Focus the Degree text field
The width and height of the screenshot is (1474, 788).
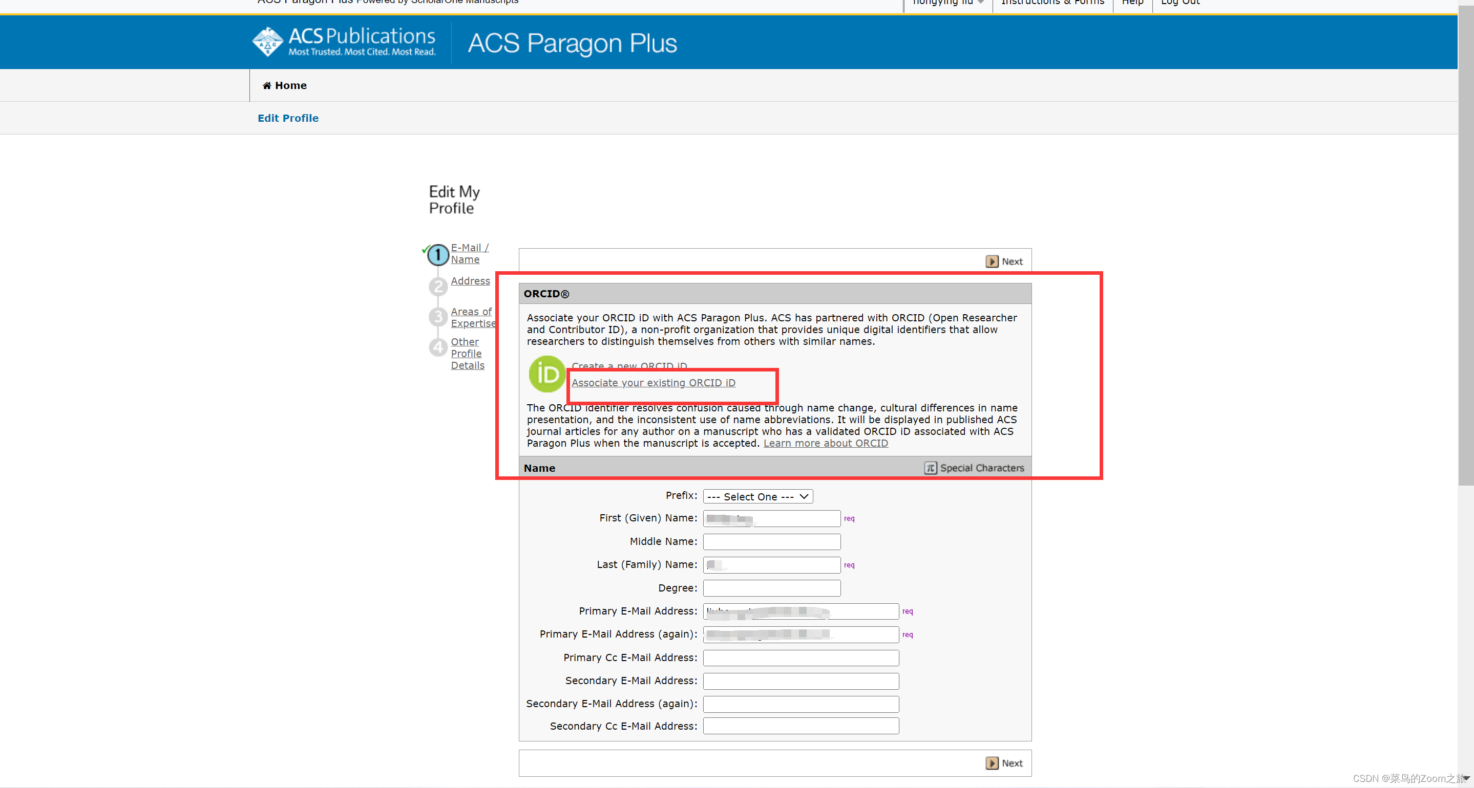coord(771,588)
